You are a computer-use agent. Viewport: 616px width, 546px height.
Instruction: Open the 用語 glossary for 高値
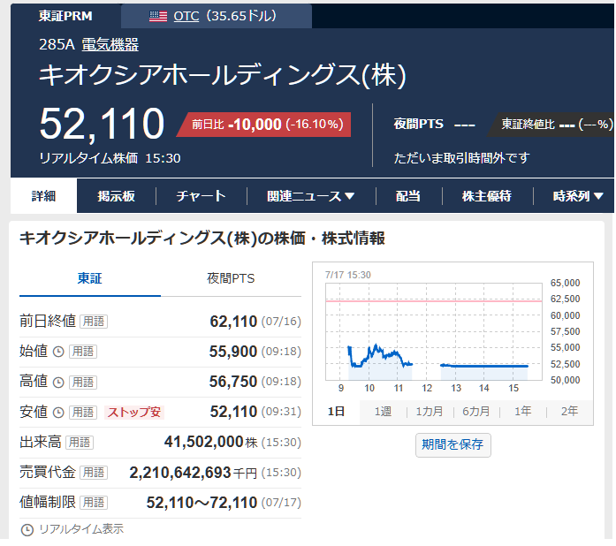coord(83,383)
